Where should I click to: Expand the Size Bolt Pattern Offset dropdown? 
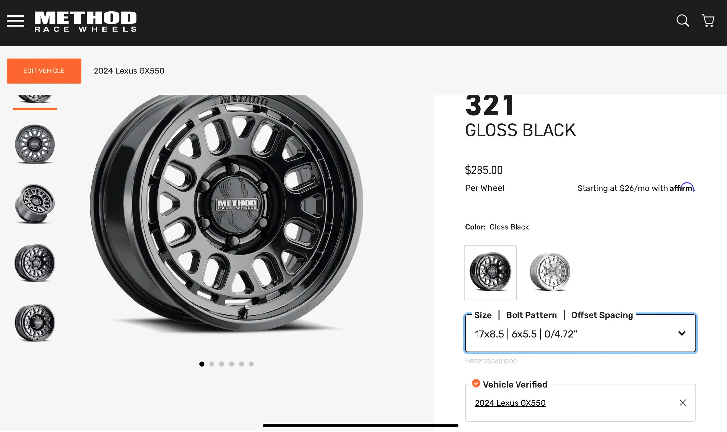pos(575,334)
